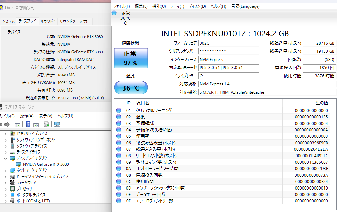The image size is (337, 212).
Task: Click 対応転送モード field PCIe 3.0 x4
Action: [x=228, y=68]
